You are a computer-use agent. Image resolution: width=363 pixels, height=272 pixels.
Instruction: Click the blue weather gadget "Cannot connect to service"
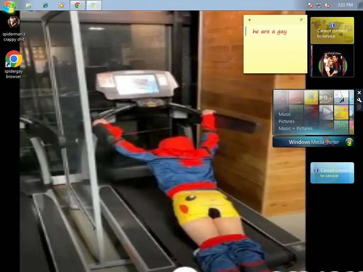tap(332, 173)
